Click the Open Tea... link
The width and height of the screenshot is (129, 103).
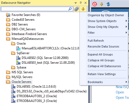coord(122,98)
